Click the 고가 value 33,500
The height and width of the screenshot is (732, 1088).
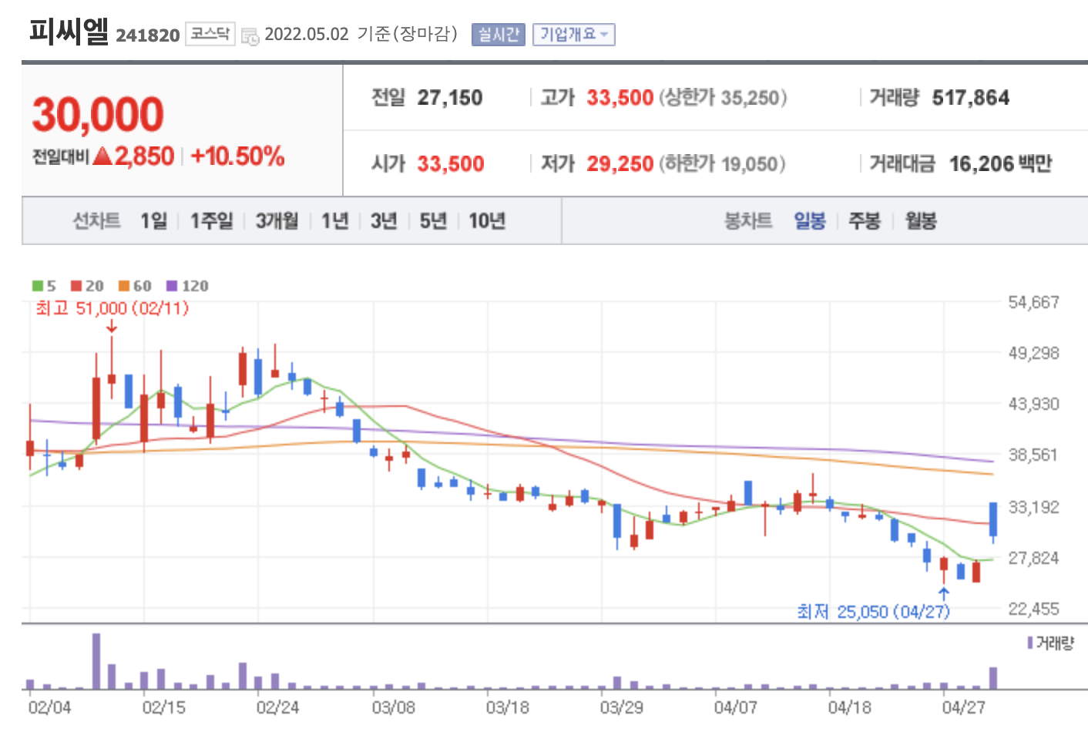pos(620,98)
